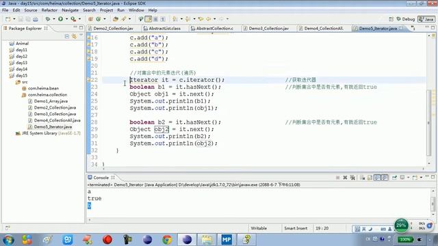Show hidden editor tabs list
This screenshot has width=438, height=246.
413,28
